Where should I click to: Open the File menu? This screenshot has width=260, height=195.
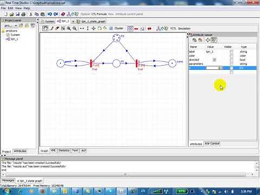pyautogui.click(x=3, y=8)
